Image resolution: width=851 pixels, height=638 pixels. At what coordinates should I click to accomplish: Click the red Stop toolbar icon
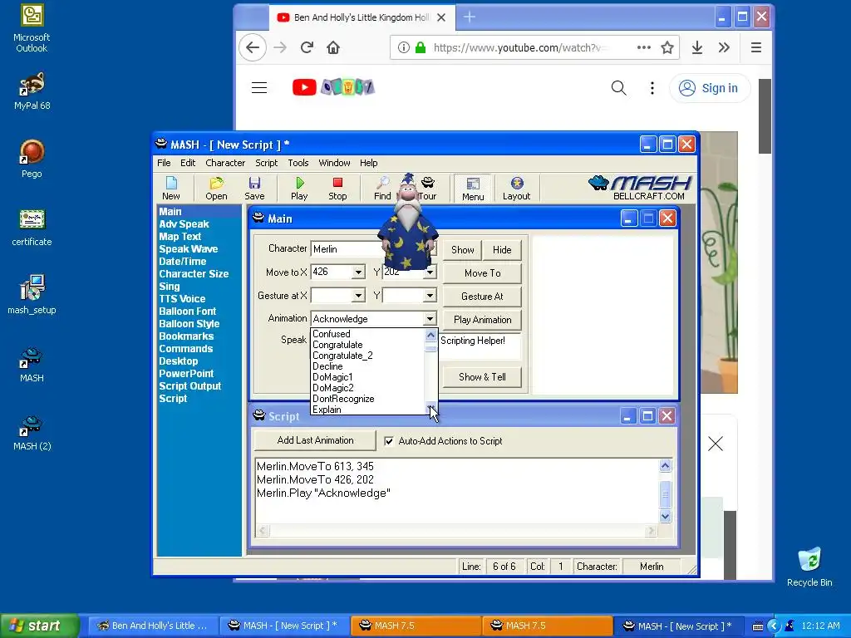coord(337,188)
